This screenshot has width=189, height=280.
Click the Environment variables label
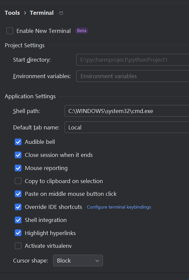[x=42, y=76]
